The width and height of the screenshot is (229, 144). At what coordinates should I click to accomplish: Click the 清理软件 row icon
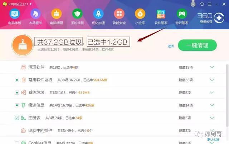coord(24,67)
